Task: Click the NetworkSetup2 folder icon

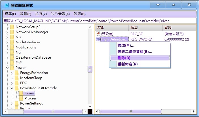Action: coord(12,27)
